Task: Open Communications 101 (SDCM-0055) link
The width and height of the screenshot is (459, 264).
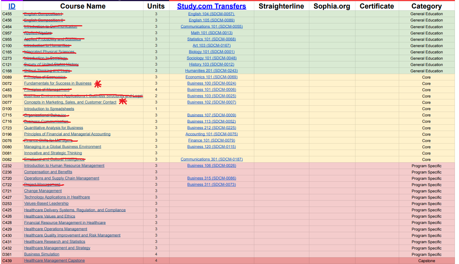Action: [211, 27]
